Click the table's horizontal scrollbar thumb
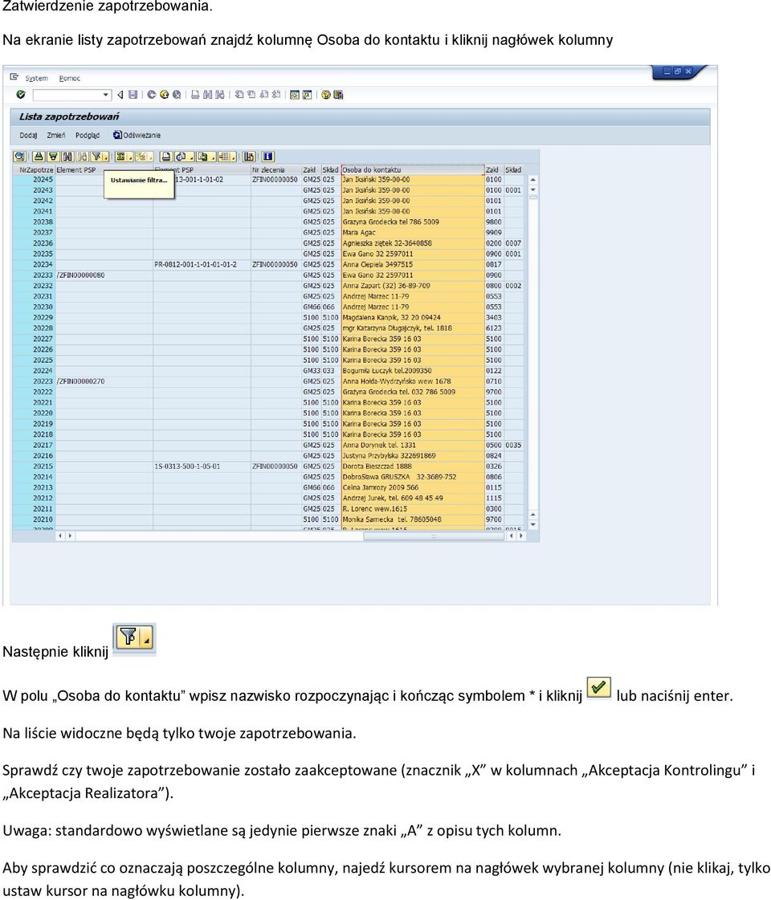 (434, 536)
